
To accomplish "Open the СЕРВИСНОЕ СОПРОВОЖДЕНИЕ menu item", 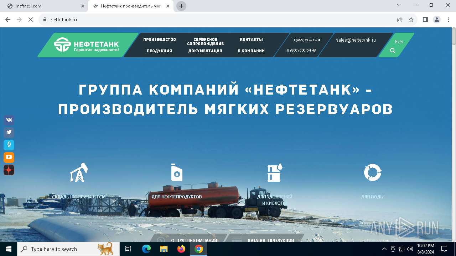I will pyautogui.click(x=206, y=42).
